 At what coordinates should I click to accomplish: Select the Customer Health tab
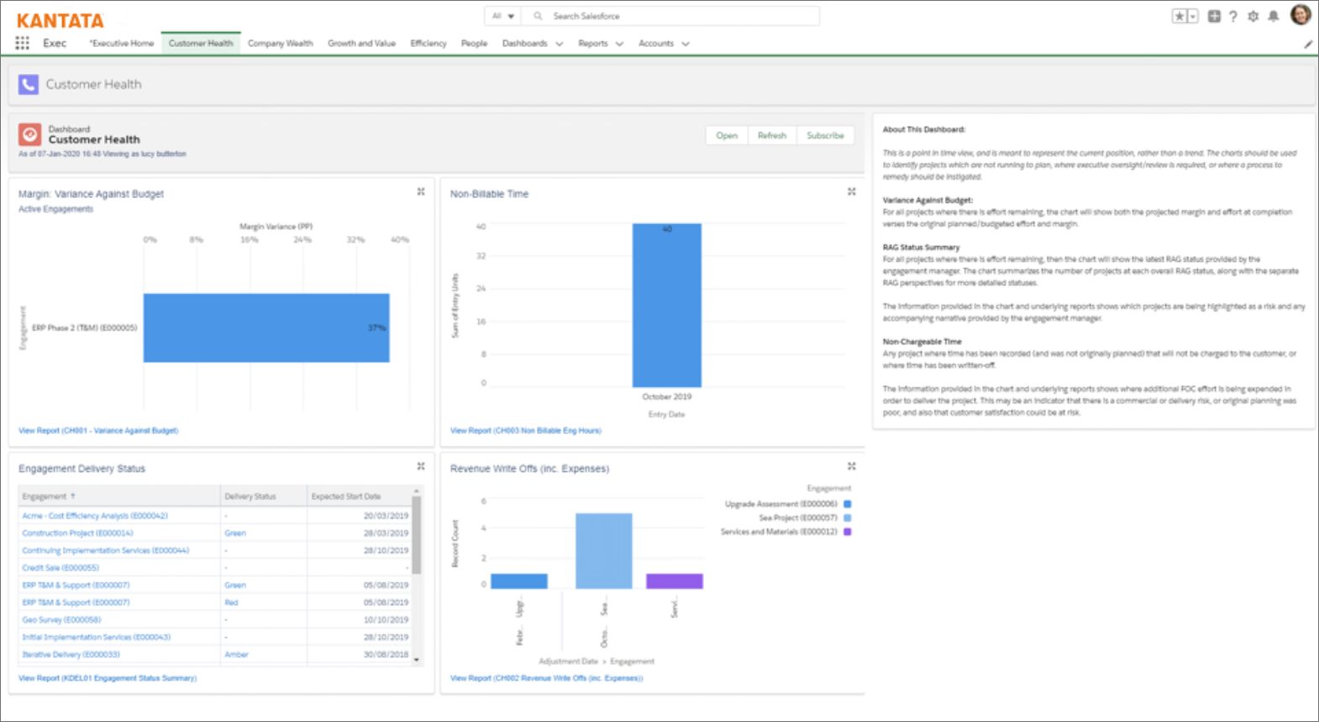pyautogui.click(x=201, y=44)
